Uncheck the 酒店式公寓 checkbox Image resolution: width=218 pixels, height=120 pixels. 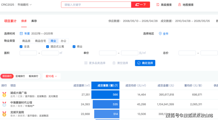click(x=47, y=47)
